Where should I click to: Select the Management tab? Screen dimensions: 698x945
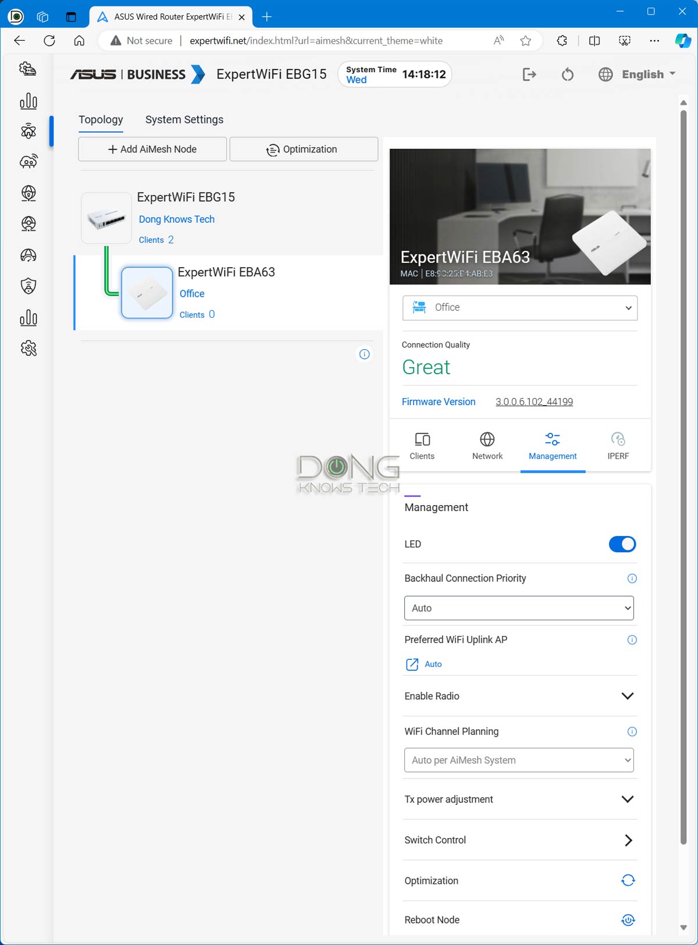[553, 446]
